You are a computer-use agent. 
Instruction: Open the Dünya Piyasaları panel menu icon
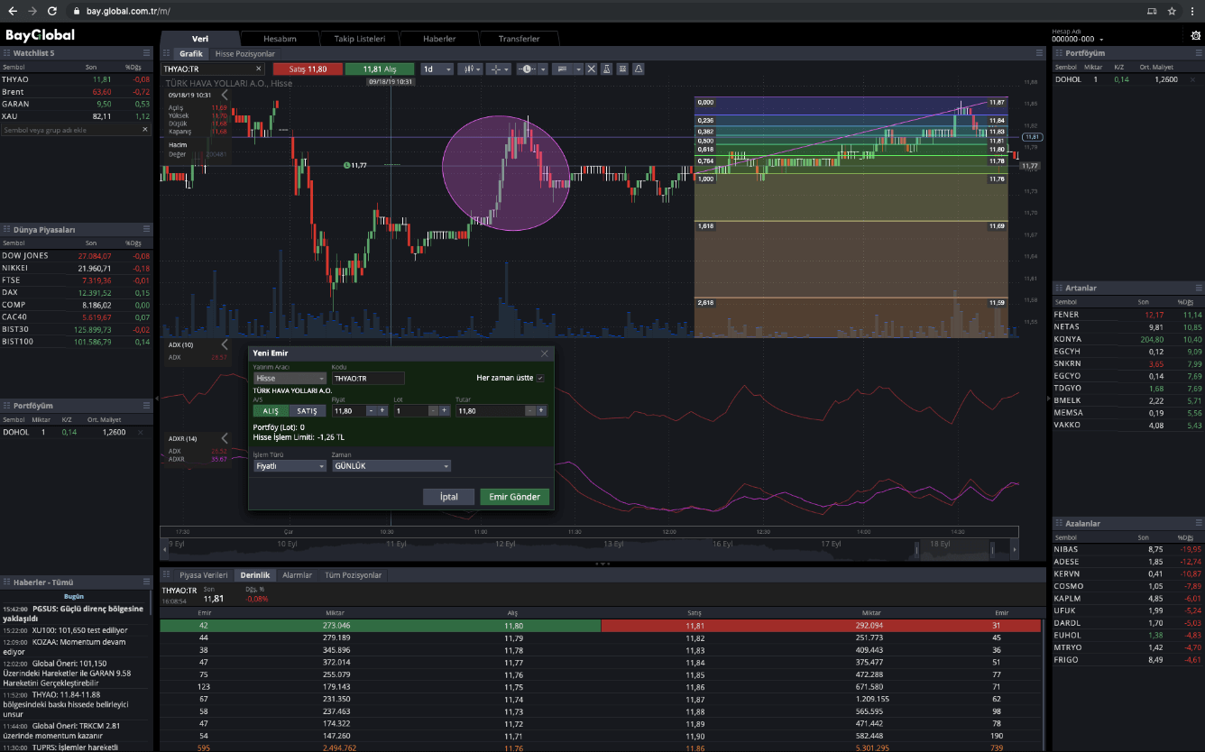(x=146, y=230)
